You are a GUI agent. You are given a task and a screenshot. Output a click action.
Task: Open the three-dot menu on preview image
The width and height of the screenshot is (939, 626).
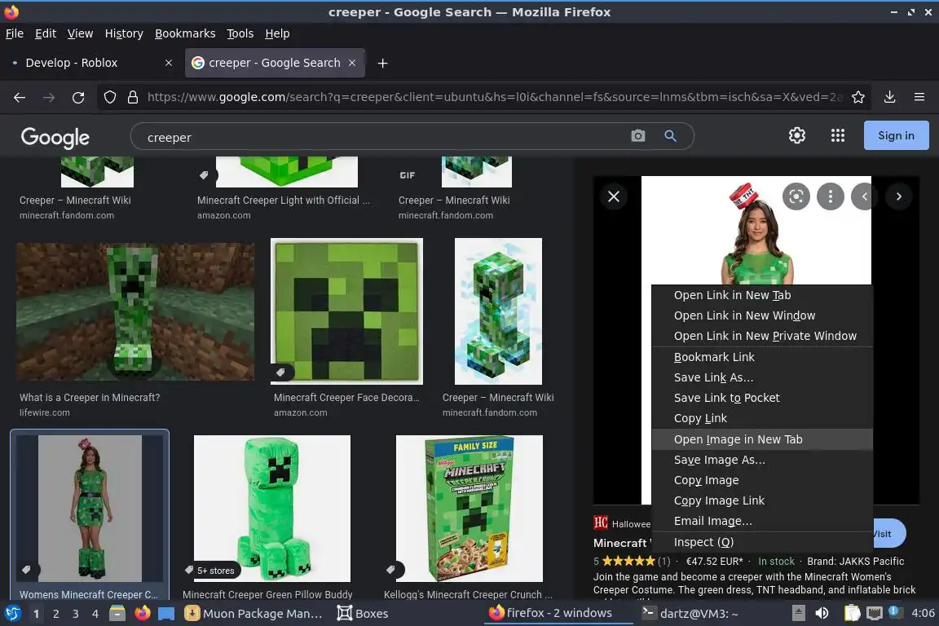click(x=830, y=196)
